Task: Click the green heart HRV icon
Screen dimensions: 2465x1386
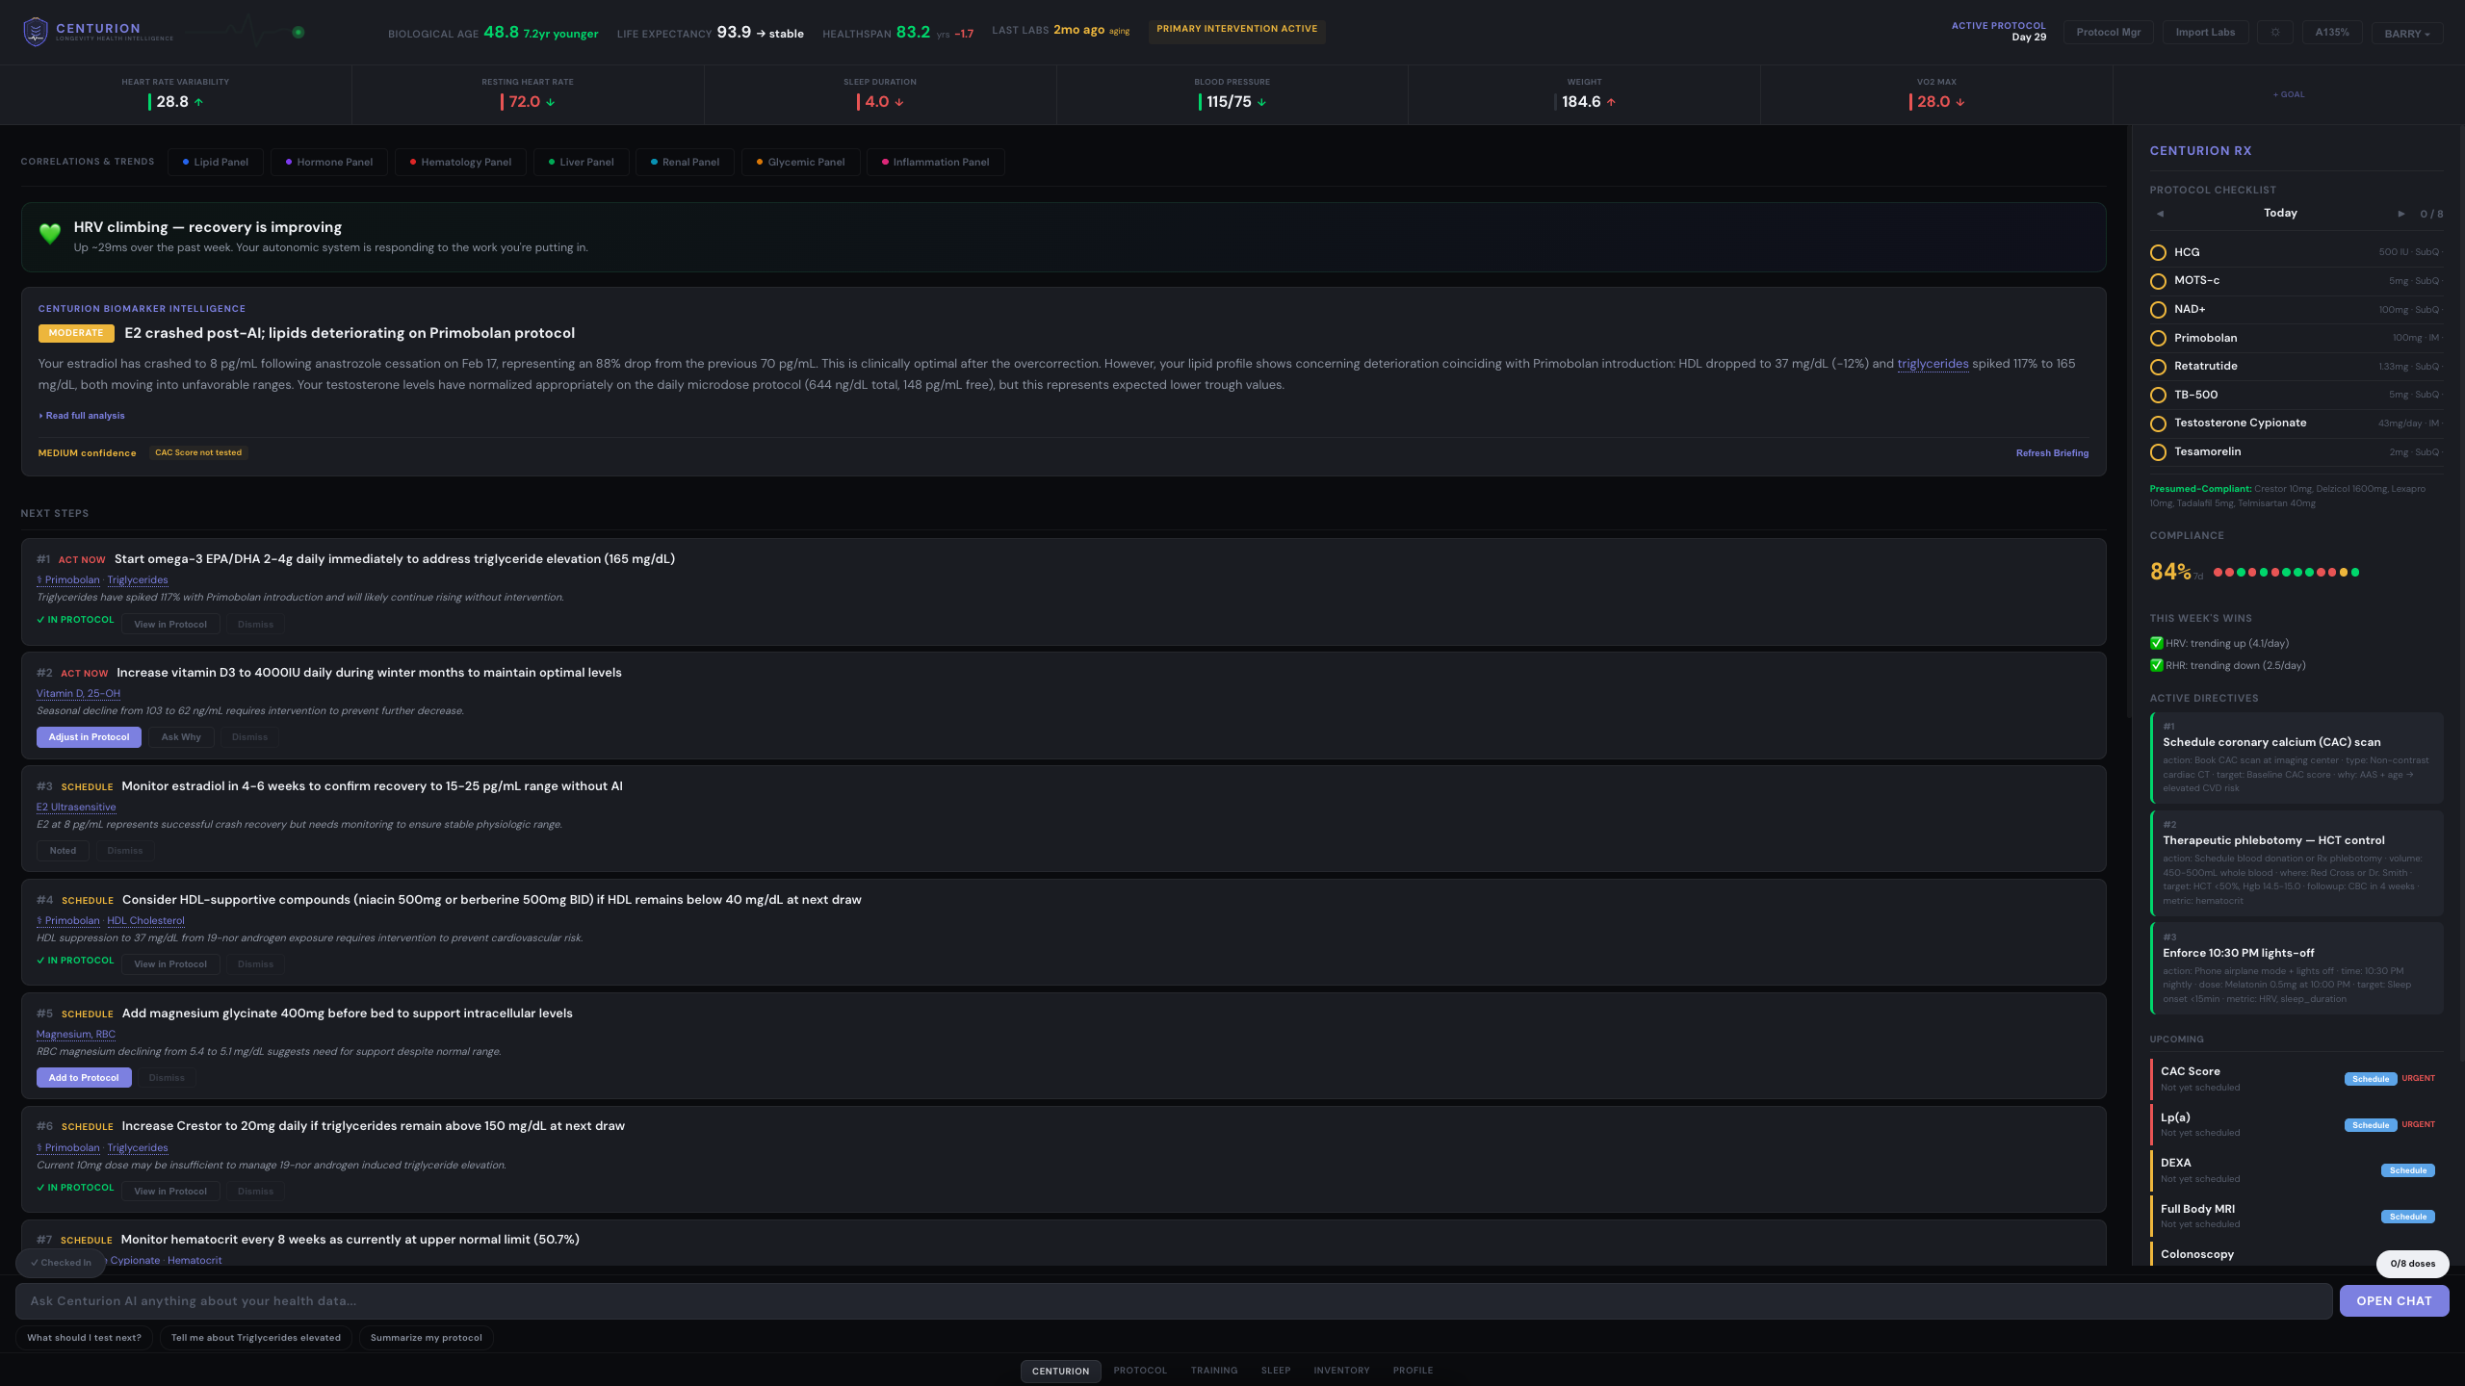Action: click(x=50, y=233)
